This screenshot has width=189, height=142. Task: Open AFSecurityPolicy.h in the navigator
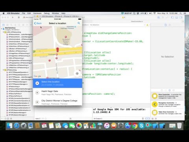15,93
